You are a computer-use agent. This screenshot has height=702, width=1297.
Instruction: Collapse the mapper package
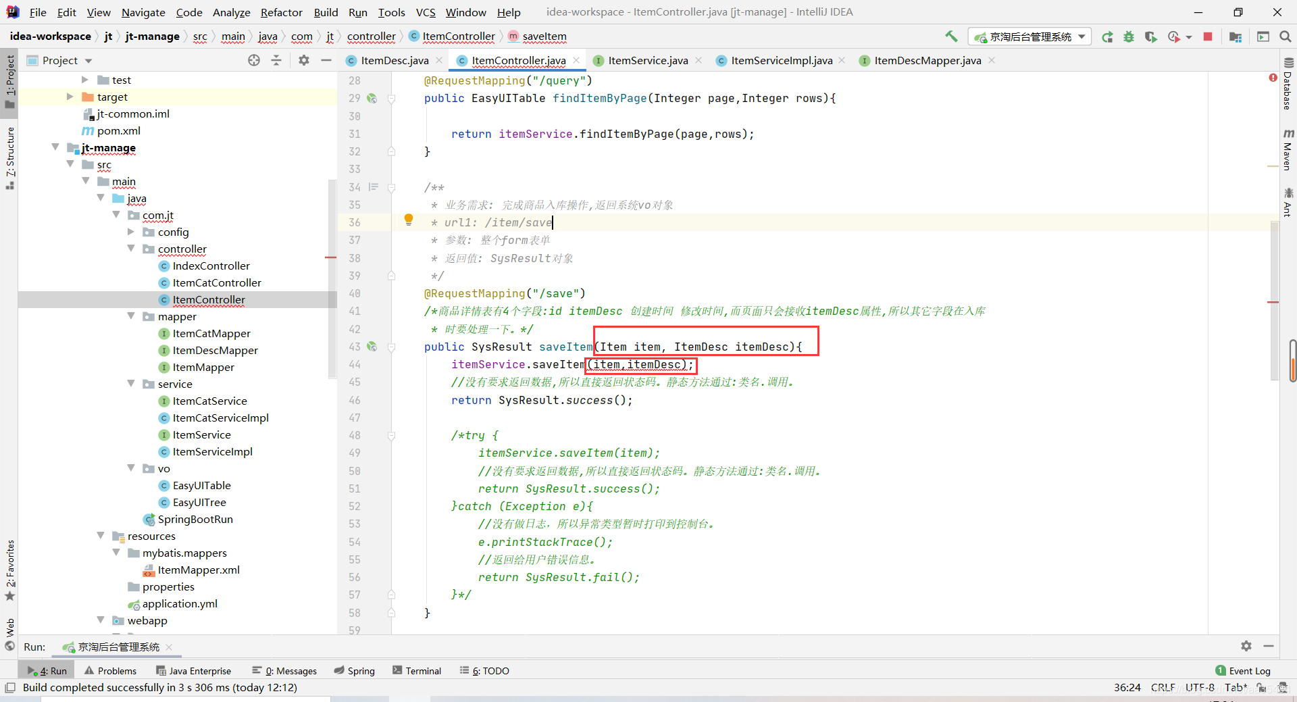tap(131, 316)
